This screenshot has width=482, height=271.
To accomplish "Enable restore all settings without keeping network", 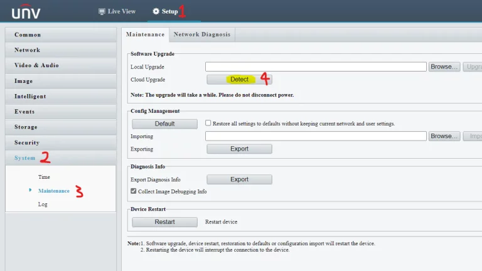I will click(x=208, y=123).
